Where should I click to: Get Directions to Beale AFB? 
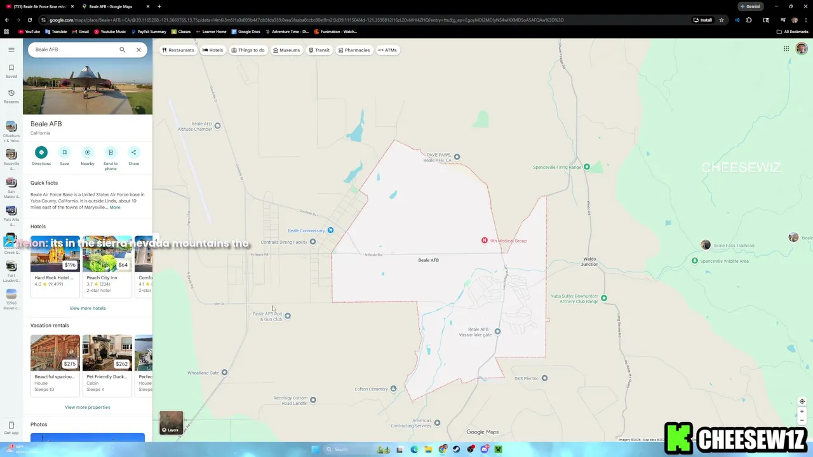(x=41, y=156)
